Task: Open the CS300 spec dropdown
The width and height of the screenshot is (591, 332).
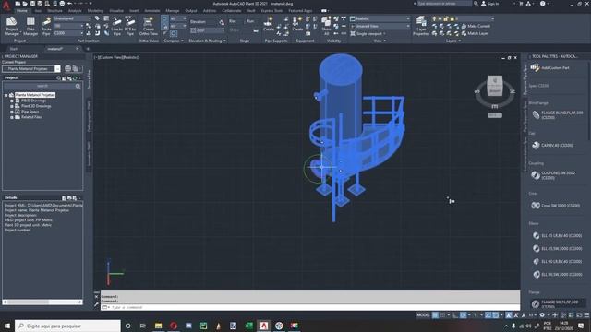Action: pyautogui.click(x=67, y=33)
